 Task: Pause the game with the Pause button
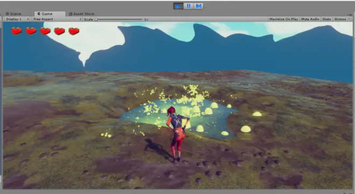(x=188, y=6)
